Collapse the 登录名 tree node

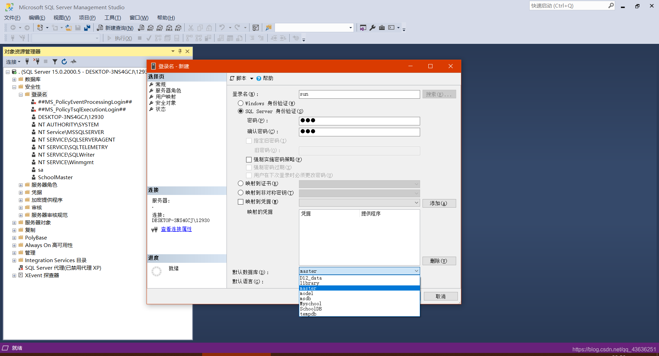click(x=21, y=95)
